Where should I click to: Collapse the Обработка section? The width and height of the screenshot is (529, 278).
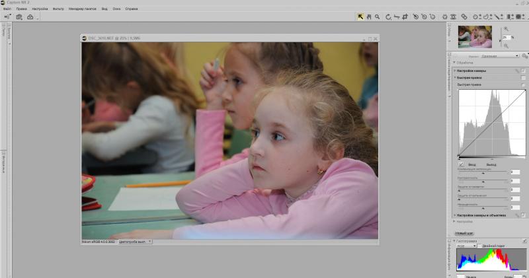click(x=454, y=63)
